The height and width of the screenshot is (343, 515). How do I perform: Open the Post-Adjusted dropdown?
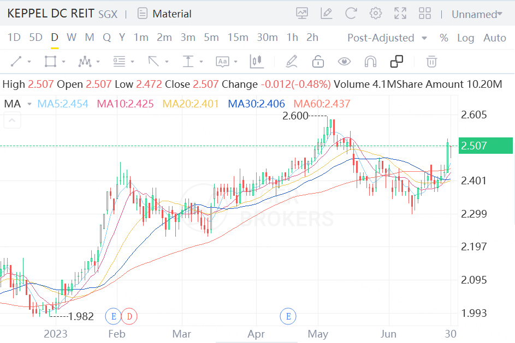pyautogui.click(x=387, y=38)
